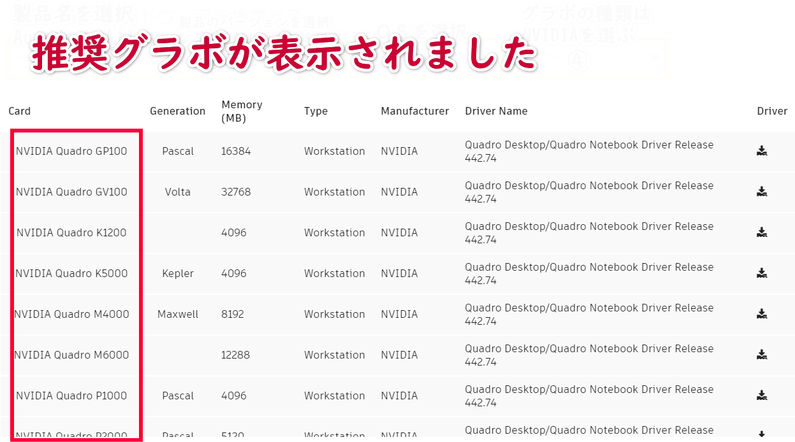Click the Maxwell generation cell

click(178, 314)
